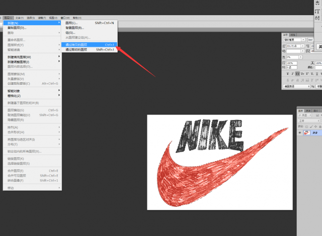Image resolution: width=322 pixels, height=236 pixels.
Task: Click the A¶ icon in collapsed dock
Action: click(x=317, y=18)
